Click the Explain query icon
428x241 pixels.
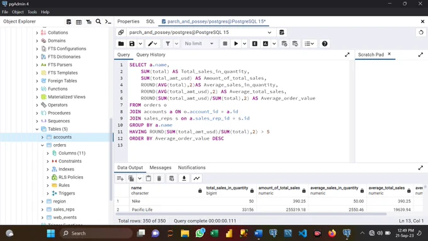point(255,43)
